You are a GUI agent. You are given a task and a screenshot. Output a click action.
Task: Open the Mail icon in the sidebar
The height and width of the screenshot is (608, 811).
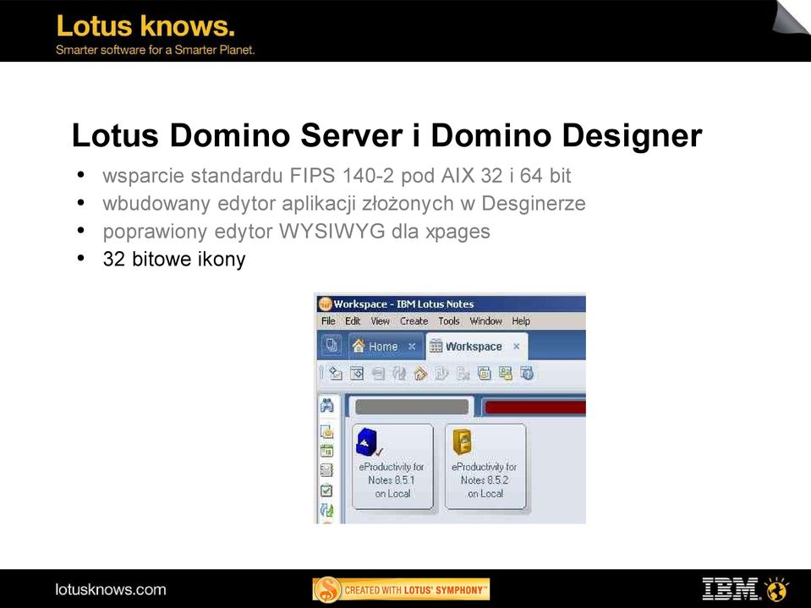[327, 431]
